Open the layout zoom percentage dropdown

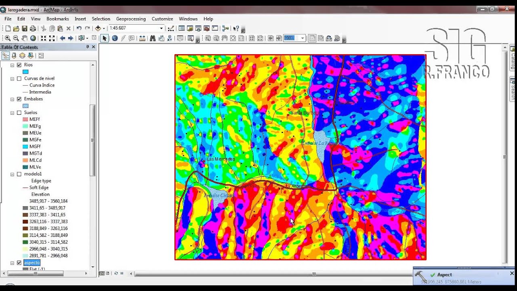(302, 38)
